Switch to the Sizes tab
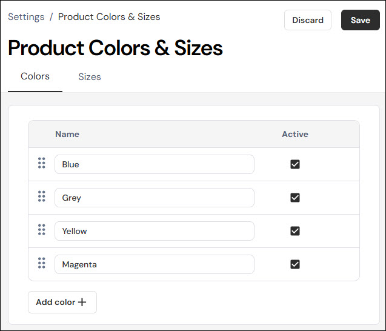The height and width of the screenshot is (331, 386). click(90, 77)
